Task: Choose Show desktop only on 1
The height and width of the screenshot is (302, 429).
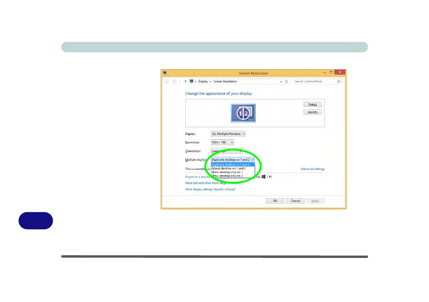Action: click(x=233, y=172)
